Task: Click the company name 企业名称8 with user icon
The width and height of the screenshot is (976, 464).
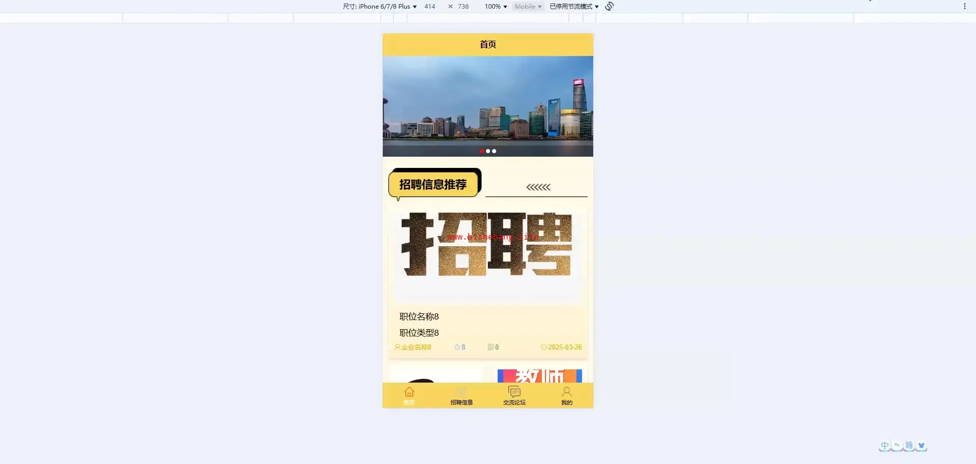Action: [413, 347]
